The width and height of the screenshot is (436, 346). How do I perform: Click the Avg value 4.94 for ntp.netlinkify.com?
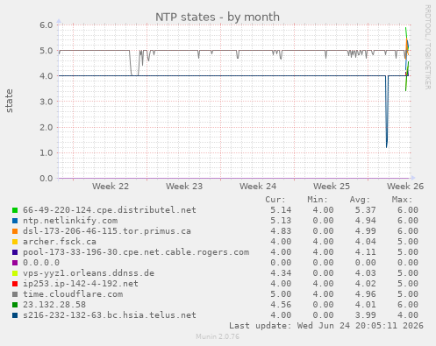366,221
